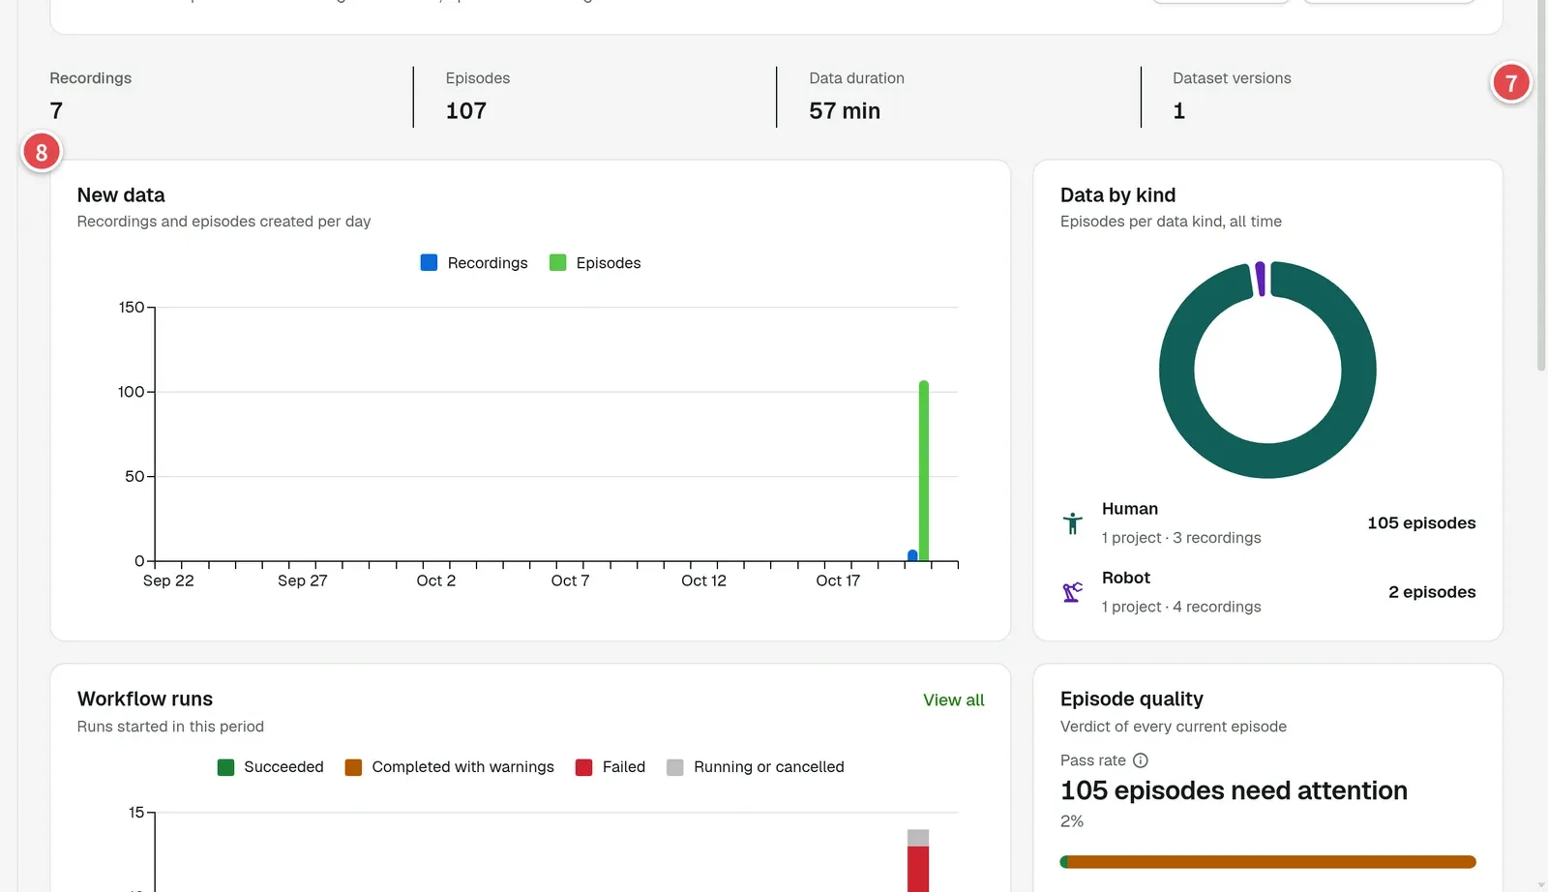
Task: Click the Human figure icon
Action: (1072, 523)
